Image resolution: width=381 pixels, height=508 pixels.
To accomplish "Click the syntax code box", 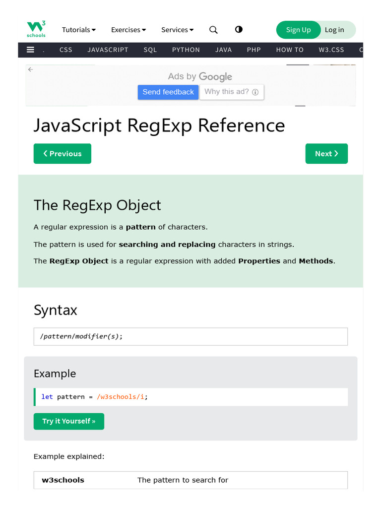I will [190, 336].
